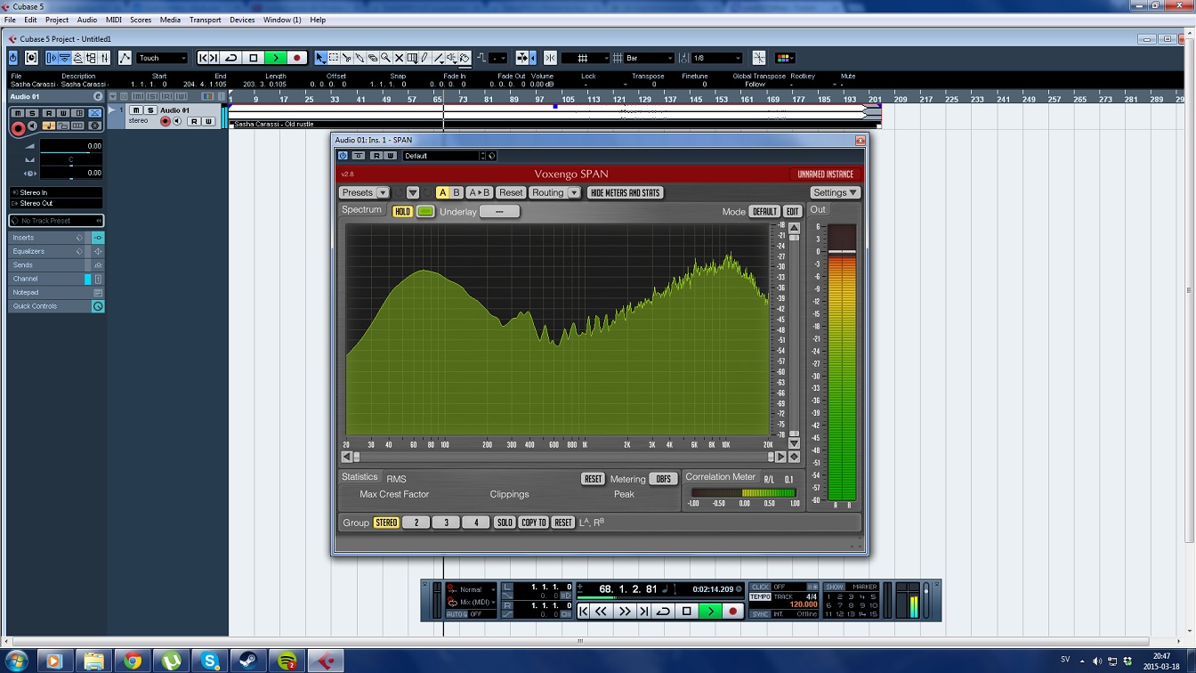The height and width of the screenshot is (673, 1196).
Task: Toggle SPAN plugin bypass power button
Action: (x=343, y=156)
